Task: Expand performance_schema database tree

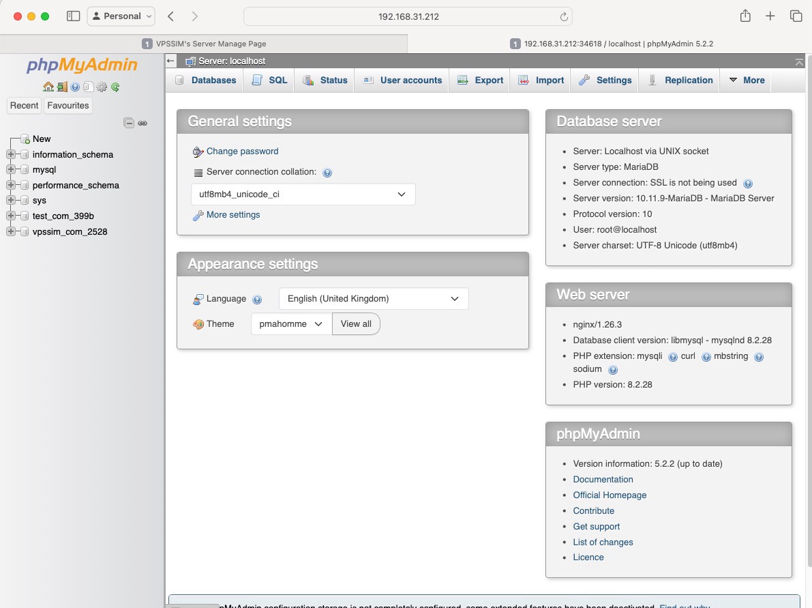Action: tap(10, 184)
